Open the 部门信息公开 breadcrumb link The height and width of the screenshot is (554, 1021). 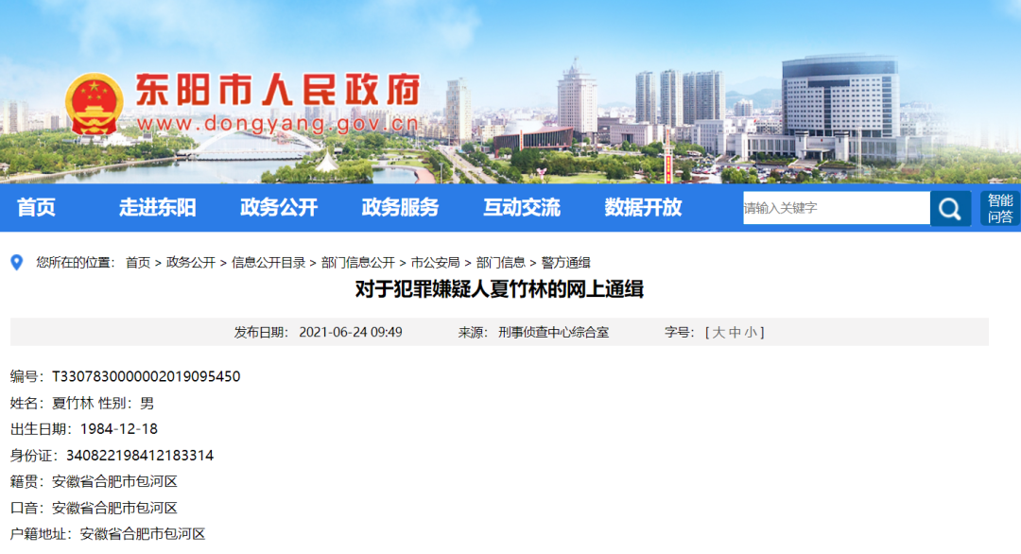pos(358,263)
